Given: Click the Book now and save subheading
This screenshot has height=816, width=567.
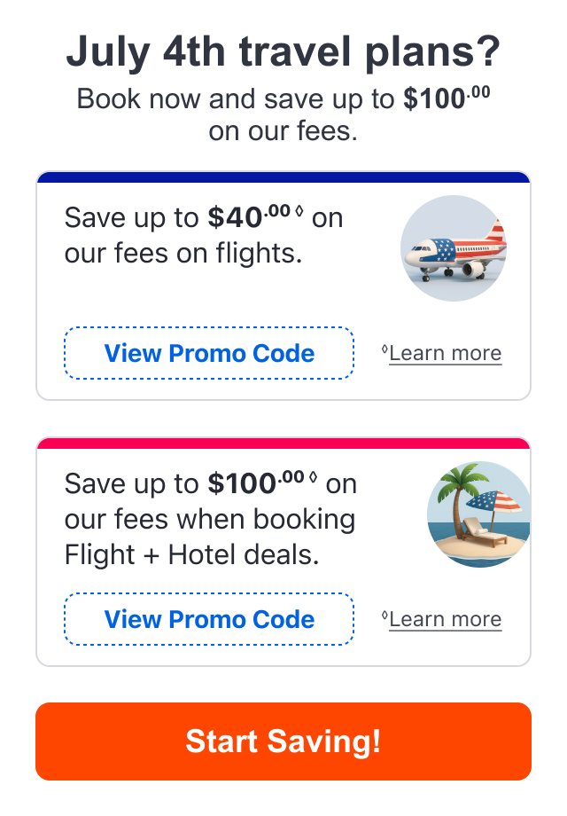Looking at the screenshot, I should [283, 114].
